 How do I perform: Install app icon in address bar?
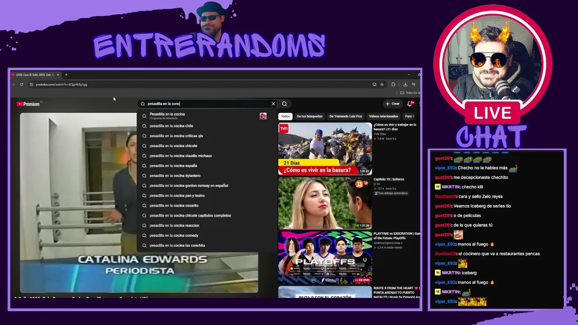(374, 84)
